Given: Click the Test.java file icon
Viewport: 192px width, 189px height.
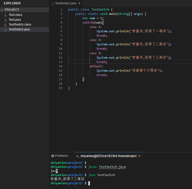Looking at the screenshot, I should [5, 20].
